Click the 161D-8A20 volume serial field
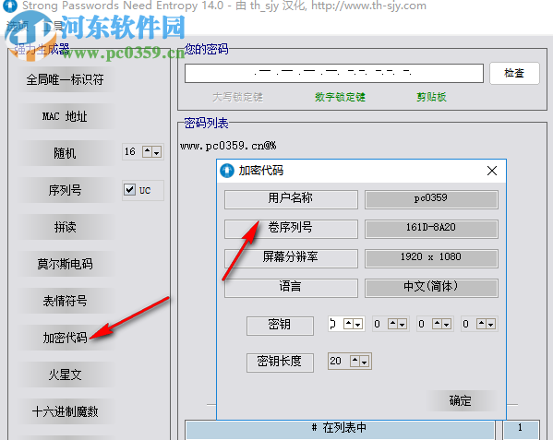This screenshot has width=553, height=440. point(431,229)
